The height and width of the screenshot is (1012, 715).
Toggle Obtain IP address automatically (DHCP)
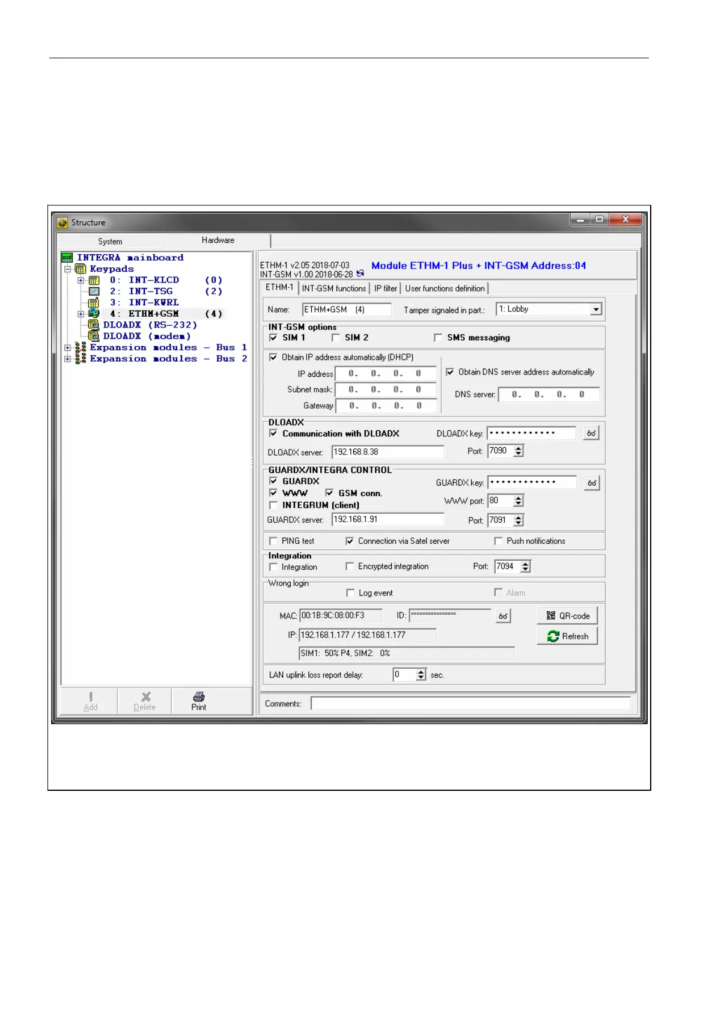click(x=273, y=358)
